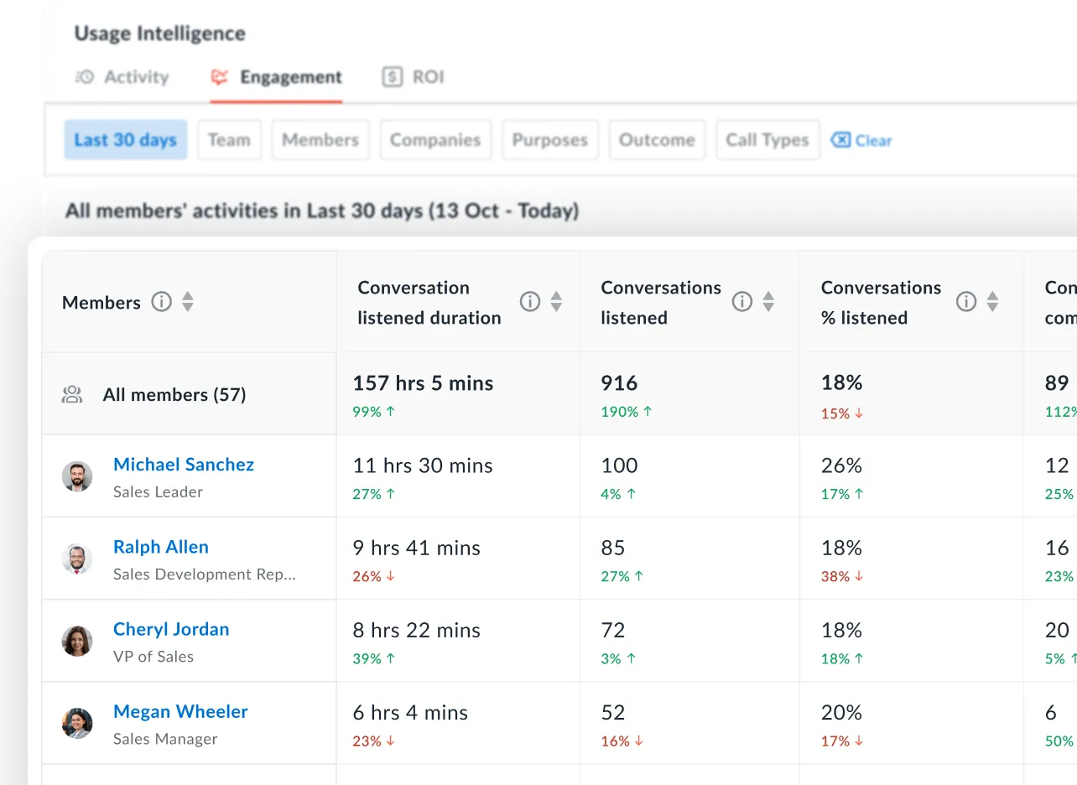Click the ROI tab dollar icon
This screenshot has width=1077, height=785.
(392, 77)
